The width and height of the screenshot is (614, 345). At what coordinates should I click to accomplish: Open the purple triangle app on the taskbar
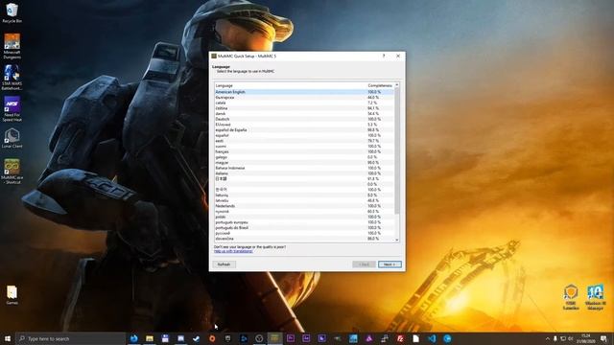368,338
